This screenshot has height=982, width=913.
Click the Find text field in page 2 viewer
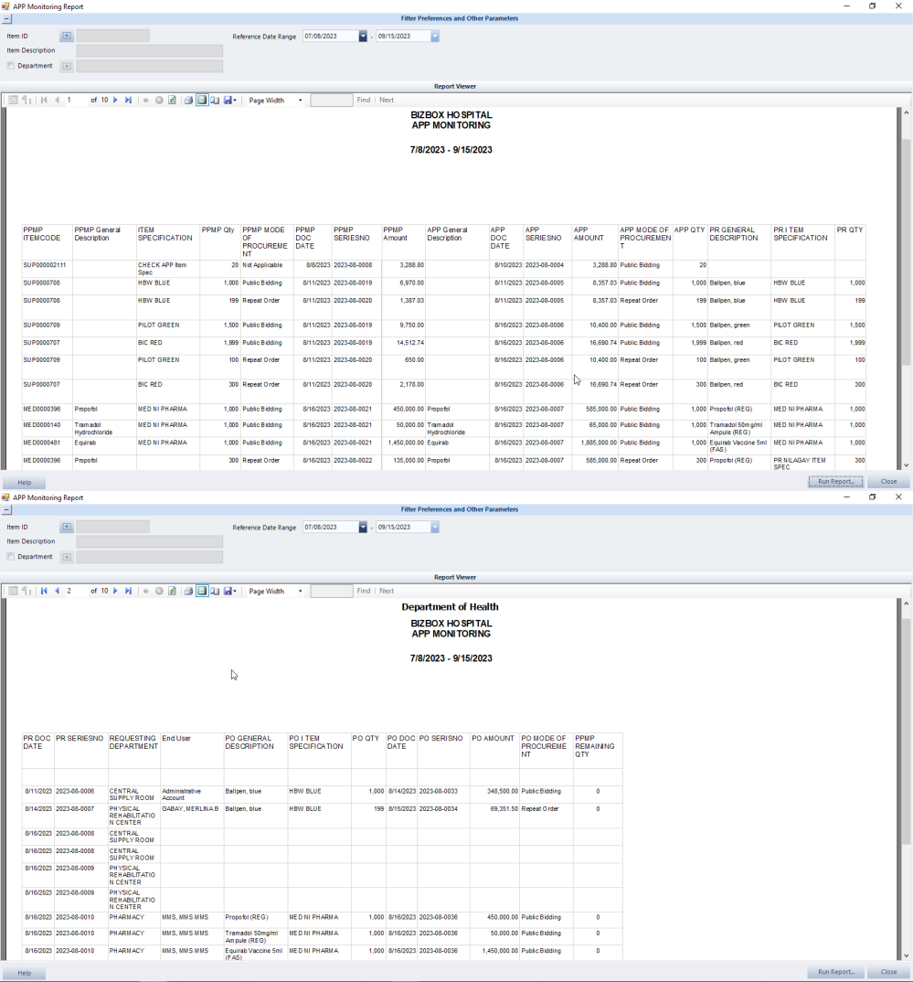(331, 592)
